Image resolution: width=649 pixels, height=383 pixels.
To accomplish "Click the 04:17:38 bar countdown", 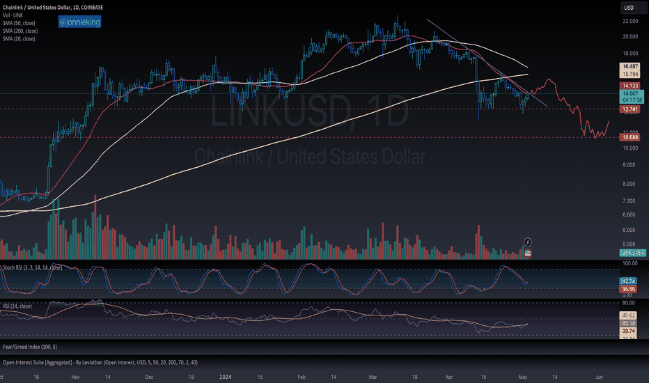I will pyautogui.click(x=632, y=100).
